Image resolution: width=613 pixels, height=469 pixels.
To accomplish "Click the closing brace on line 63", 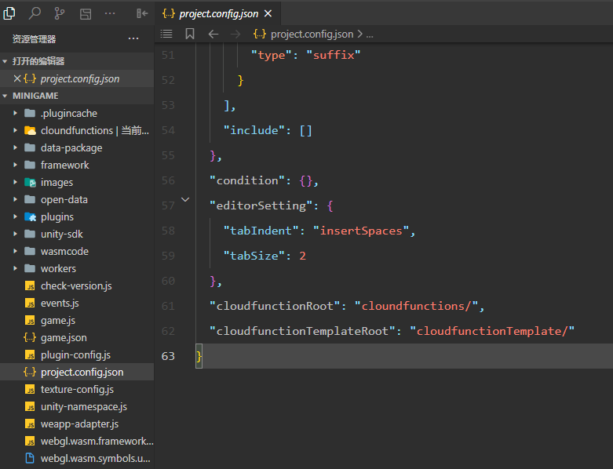I will [x=199, y=356].
